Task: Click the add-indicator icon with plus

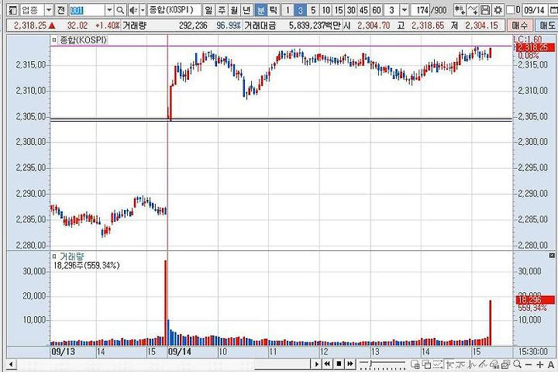Action: click(x=460, y=10)
